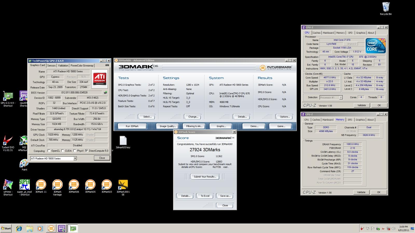Click the BIOS save chip icon in GPU-Z
The height and width of the screenshot is (233, 415).
[x=106, y=93]
